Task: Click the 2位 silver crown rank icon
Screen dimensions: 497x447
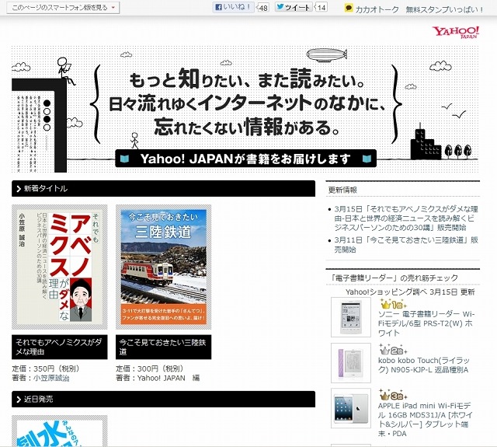Action: coord(393,351)
